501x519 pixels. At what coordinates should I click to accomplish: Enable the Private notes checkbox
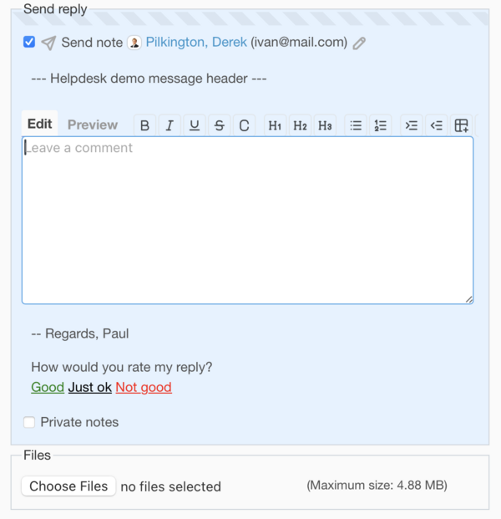[29, 422]
